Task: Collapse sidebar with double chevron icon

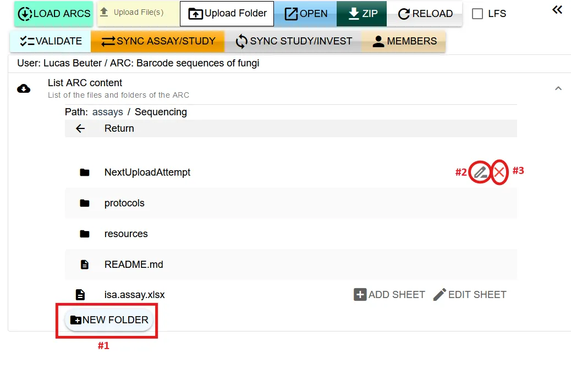Action: (557, 10)
